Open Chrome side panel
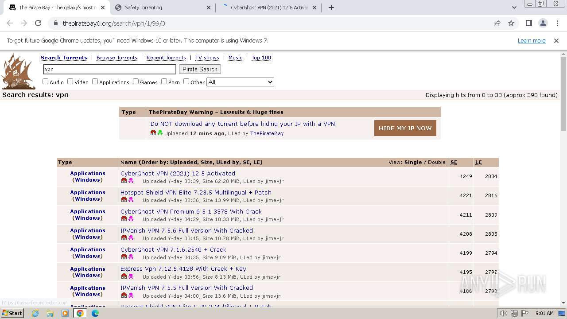 [528, 23]
